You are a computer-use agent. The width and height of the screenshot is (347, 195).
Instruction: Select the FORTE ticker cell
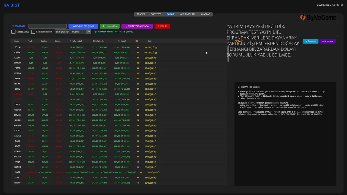[x=17, y=68]
